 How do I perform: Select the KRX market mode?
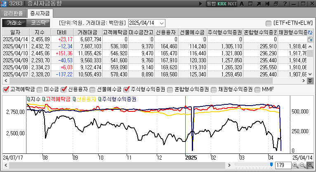pos(222,4)
